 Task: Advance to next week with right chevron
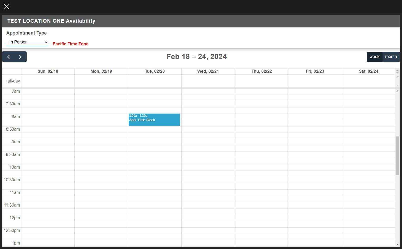[x=21, y=57]
